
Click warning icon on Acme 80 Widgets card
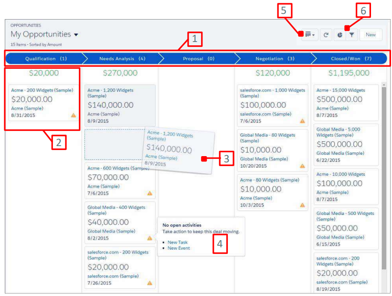click(x=302, y=205)
